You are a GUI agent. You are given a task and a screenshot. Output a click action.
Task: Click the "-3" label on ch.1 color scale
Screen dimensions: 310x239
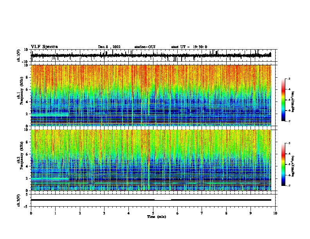(288, 78)
